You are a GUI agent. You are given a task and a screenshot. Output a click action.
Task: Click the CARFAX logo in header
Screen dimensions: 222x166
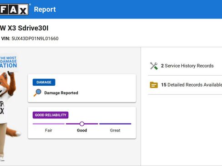14,10
